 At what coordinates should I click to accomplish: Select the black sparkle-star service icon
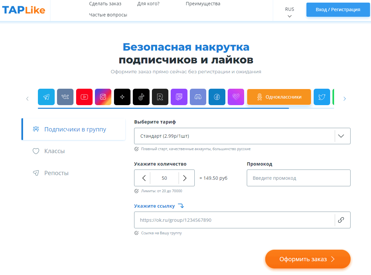(122, 97)
